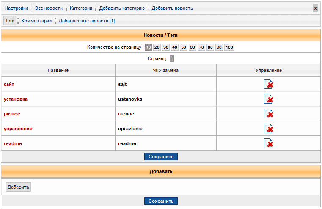Choose 50 items per page
Viewport: 322px width, 209px height.
184,47
